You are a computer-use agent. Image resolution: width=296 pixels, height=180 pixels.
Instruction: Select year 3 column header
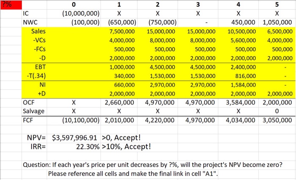198,5
